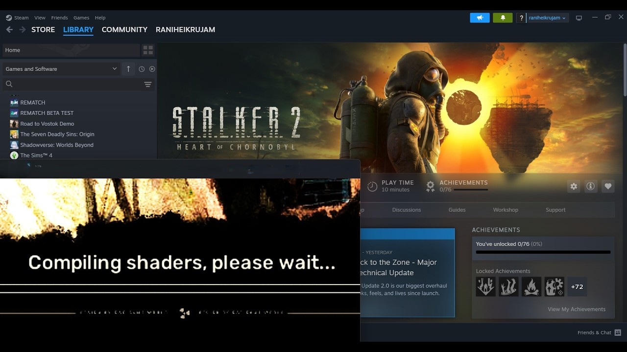Click the PLAY TIME clock icon
627x352 pixels.
point(372,186)
